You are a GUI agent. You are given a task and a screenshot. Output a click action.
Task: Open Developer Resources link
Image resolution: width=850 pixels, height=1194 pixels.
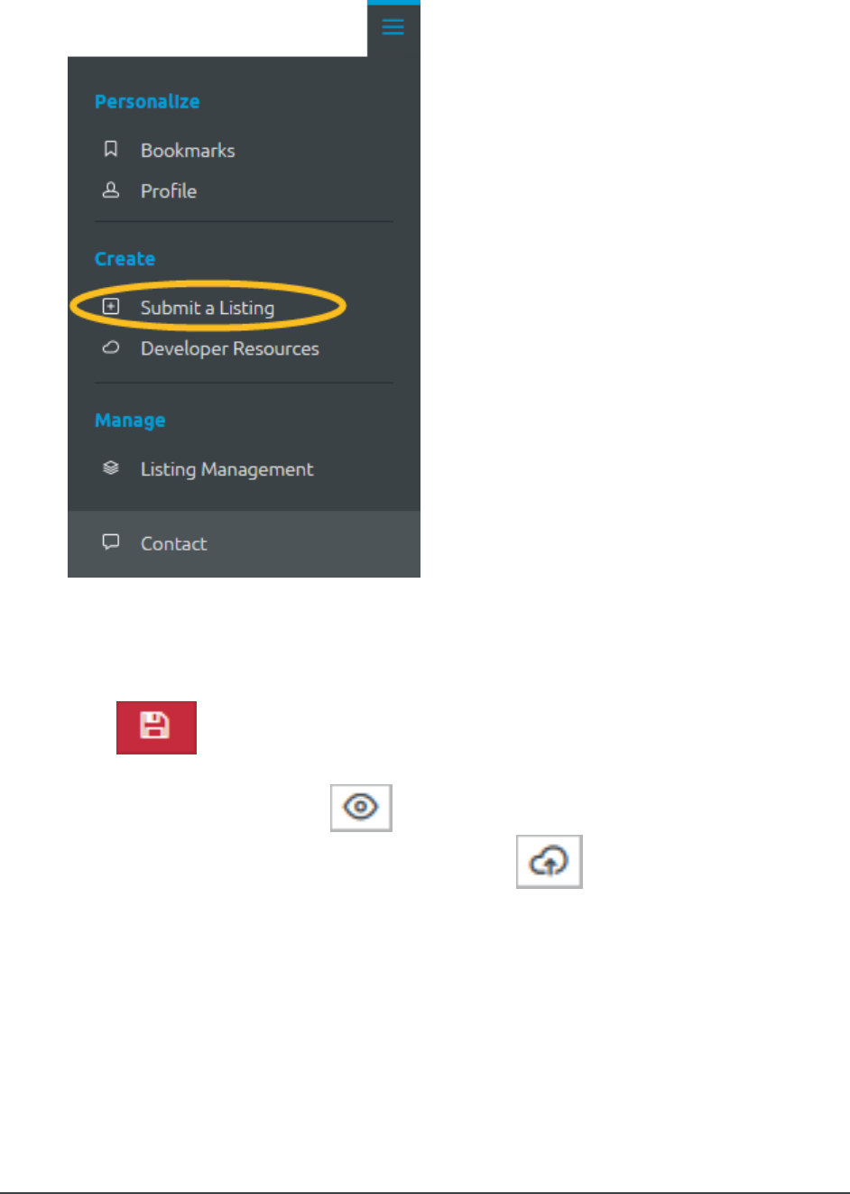230,349
